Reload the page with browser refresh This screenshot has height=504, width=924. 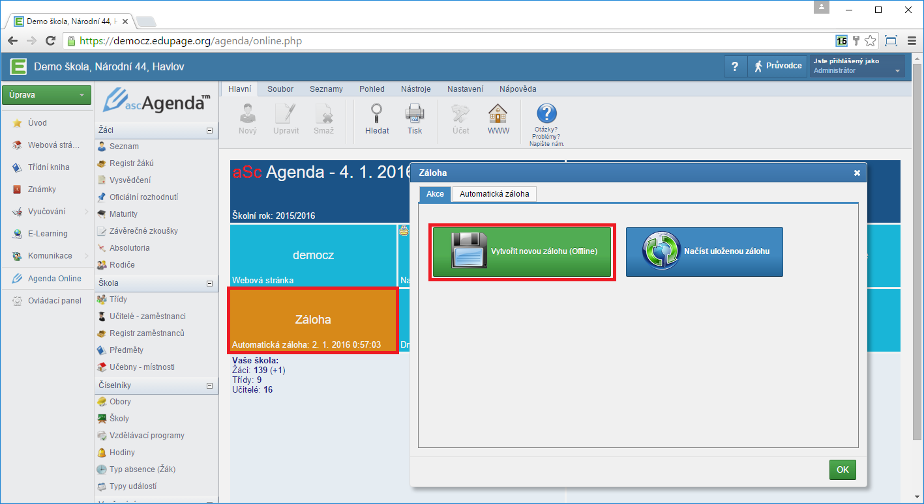point(50,41)
